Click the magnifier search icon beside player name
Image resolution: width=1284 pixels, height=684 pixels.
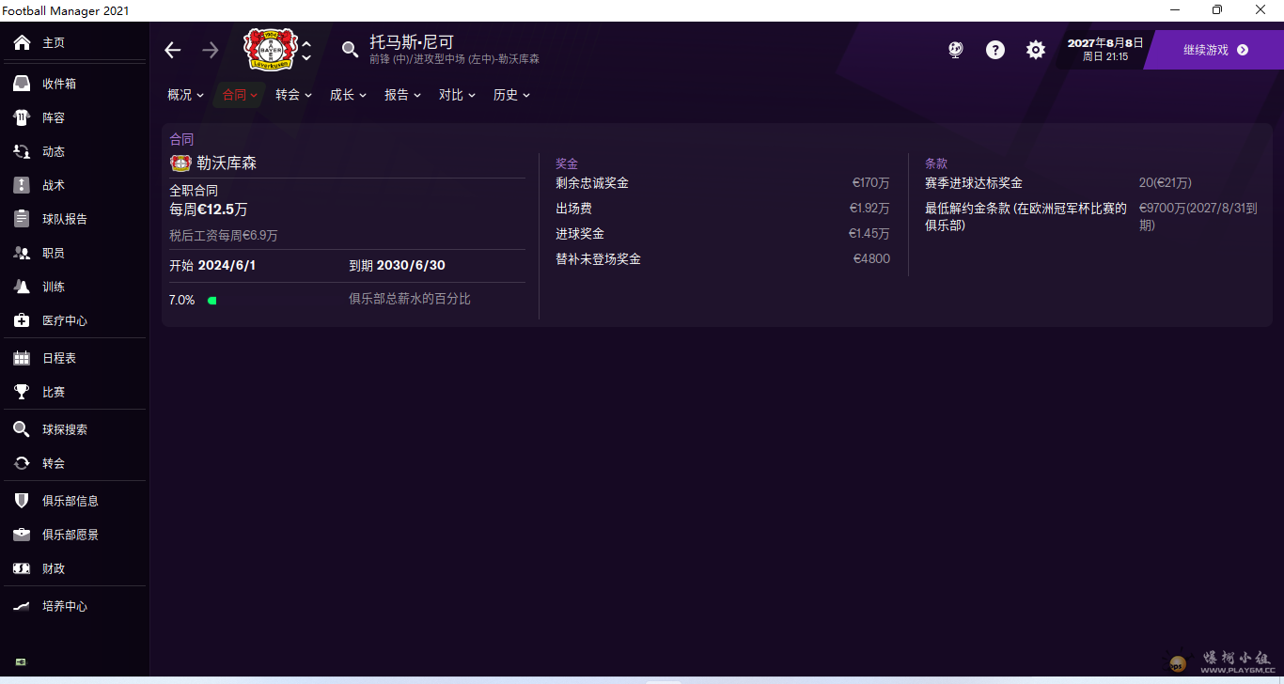pyautogui.click(x=350, y=50)
